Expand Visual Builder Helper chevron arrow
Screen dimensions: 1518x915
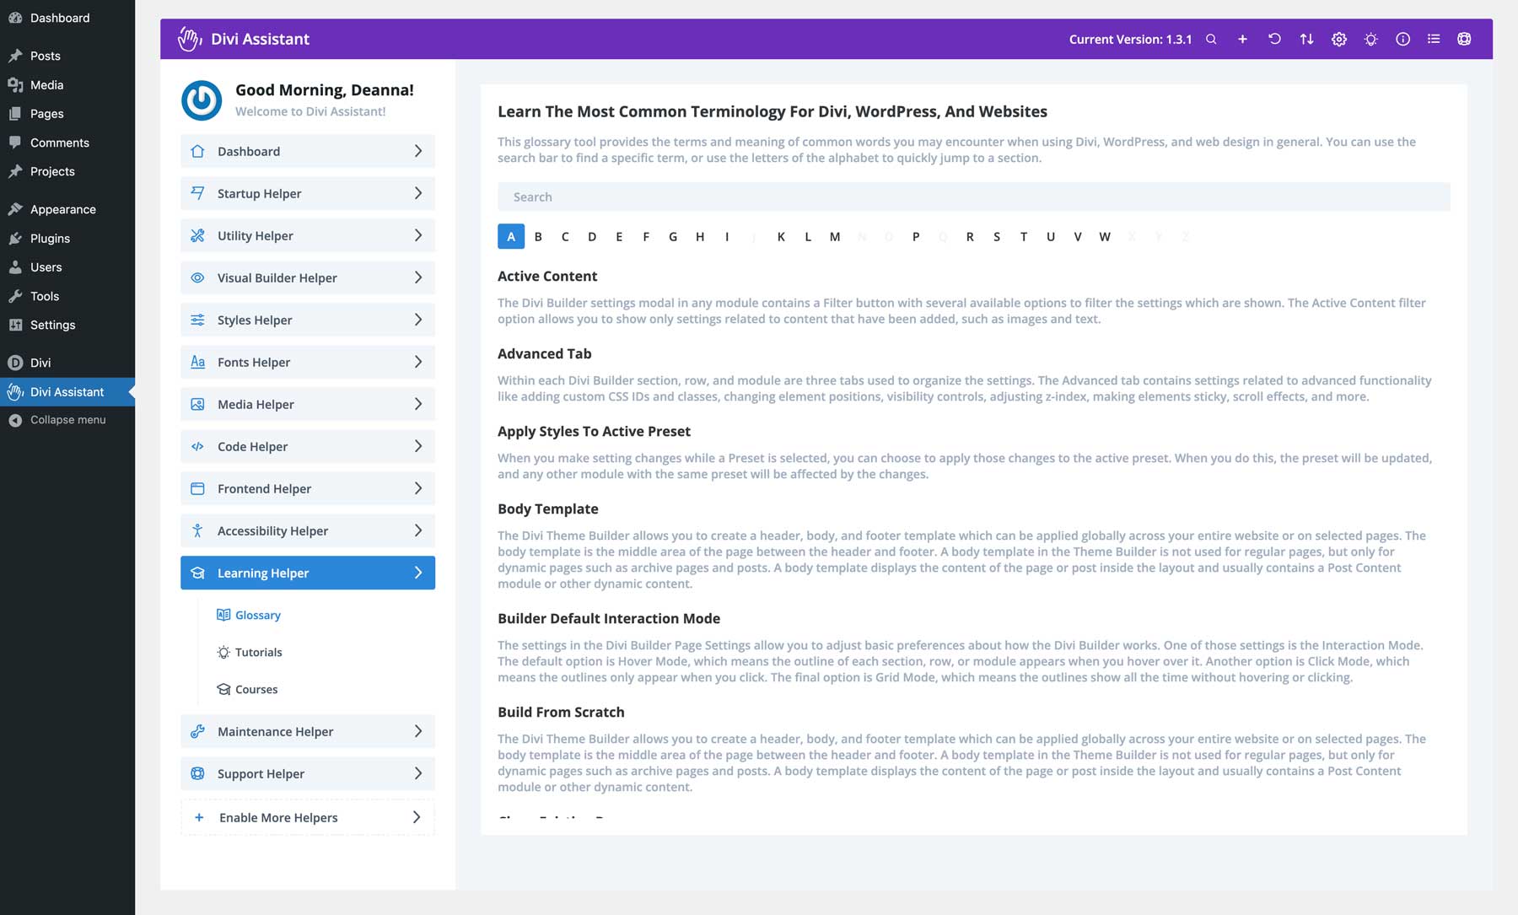point(418,277)
